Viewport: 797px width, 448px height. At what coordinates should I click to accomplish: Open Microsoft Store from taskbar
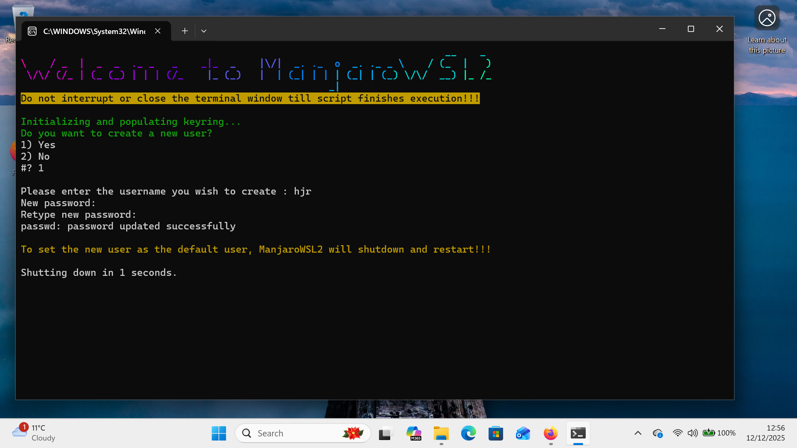pos(496,433)
